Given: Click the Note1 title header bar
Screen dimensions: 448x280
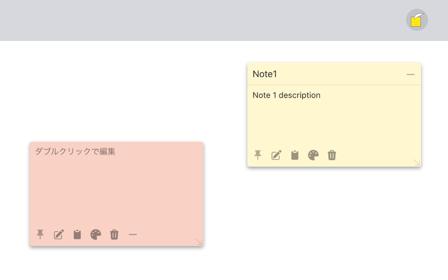Looking at the screenshot, I should click(x=336, y=74).
